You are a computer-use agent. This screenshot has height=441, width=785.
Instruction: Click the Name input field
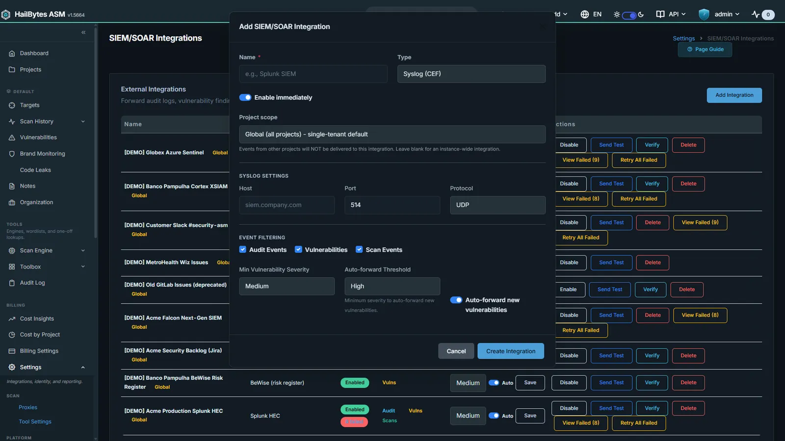tap(313, 74)
